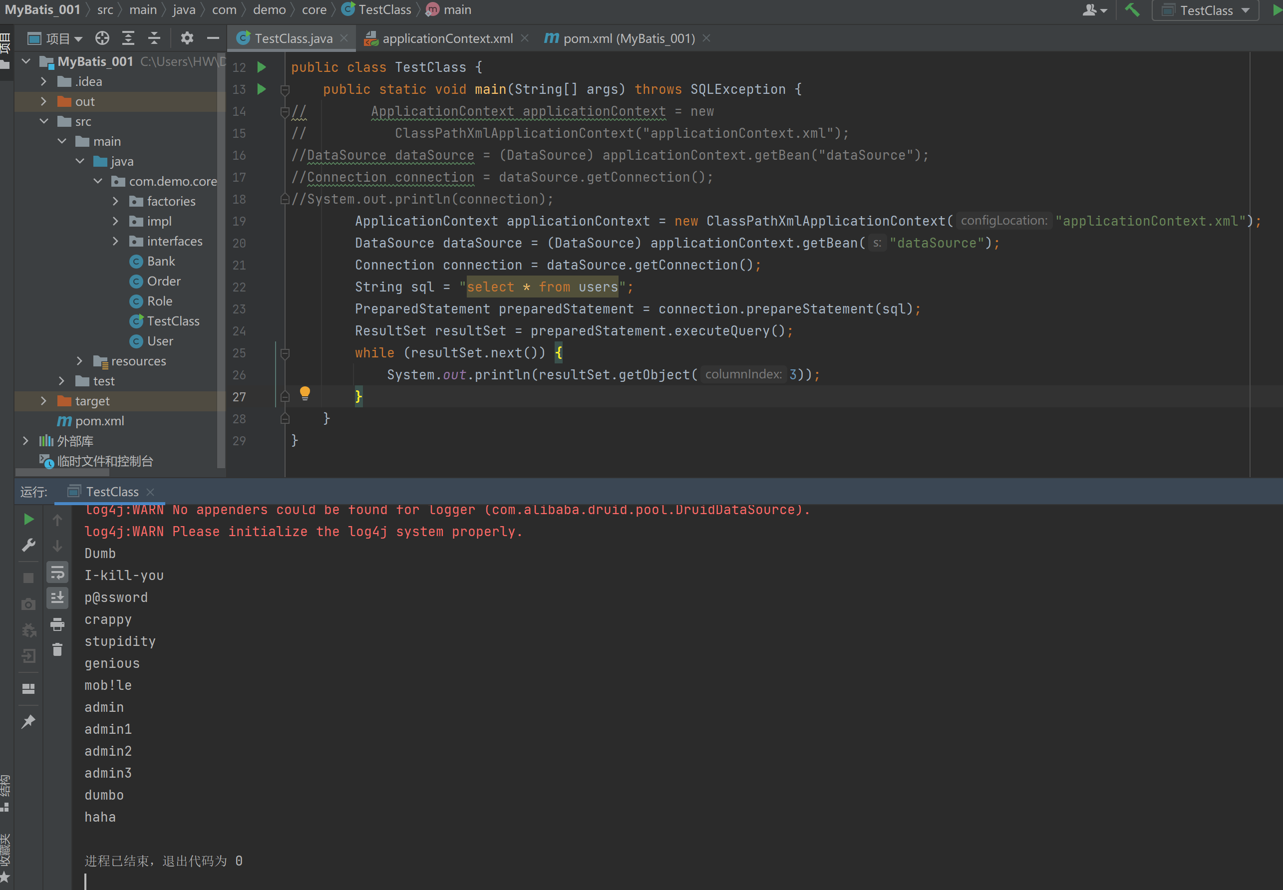Toggle soft-wrap in the console
The width and height of the screenshot is (1283, 890).
57,573
